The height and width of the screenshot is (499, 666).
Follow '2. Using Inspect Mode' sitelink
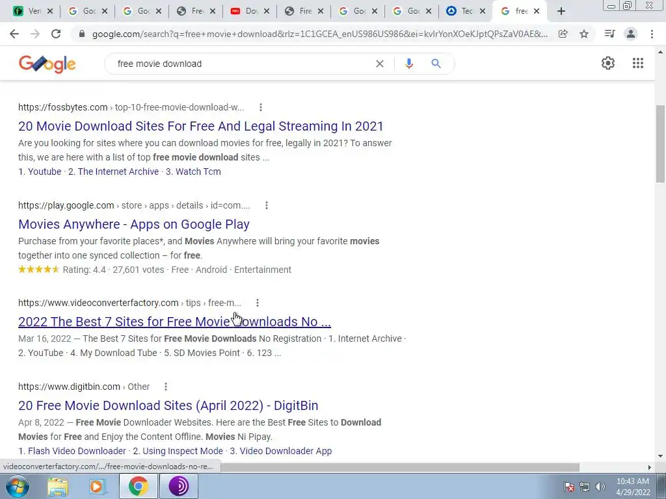(x=178, y=451)
